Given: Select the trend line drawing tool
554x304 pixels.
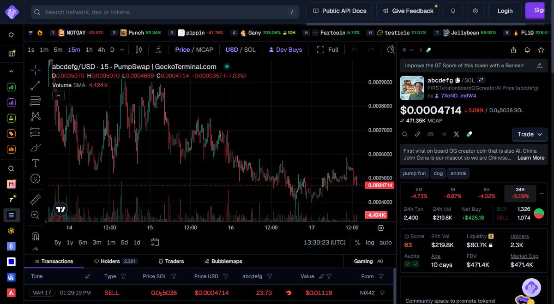Looking at the screenshot, I should point(35,85).
